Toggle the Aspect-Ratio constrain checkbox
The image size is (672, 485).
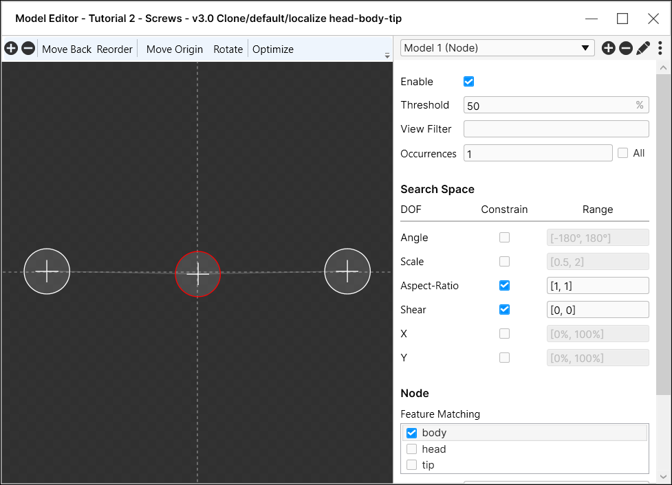504,286
